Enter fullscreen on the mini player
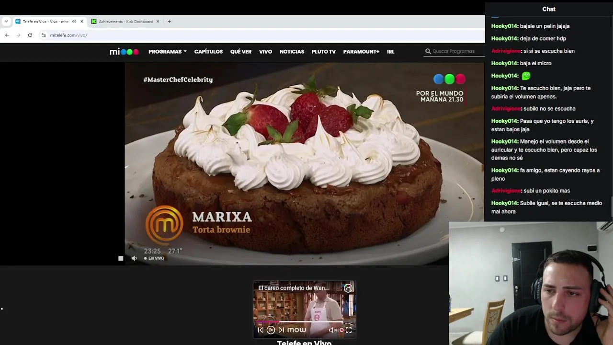 coord(349,330)
